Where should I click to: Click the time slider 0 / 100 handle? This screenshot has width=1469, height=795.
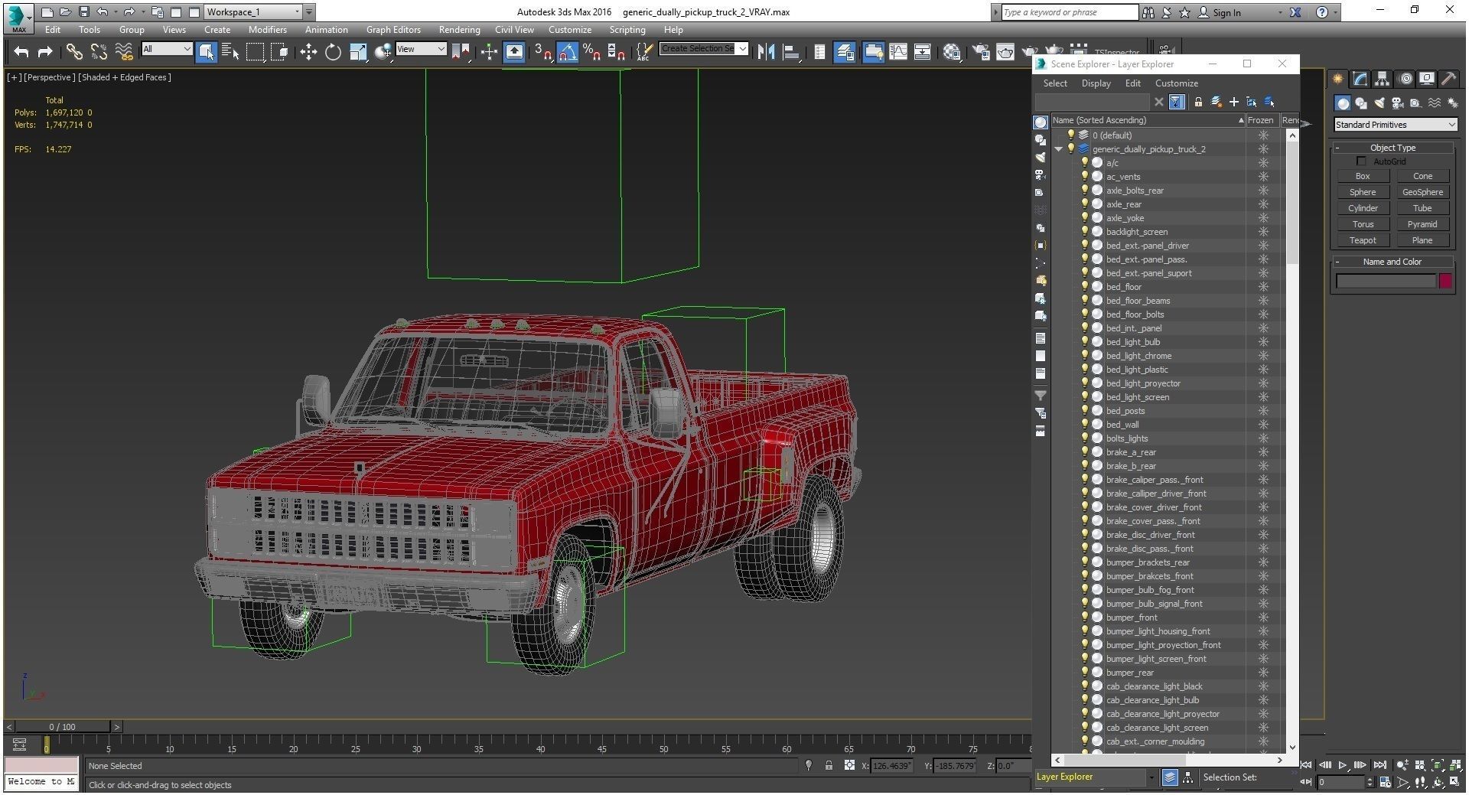pyautogui.click(x=63, y=727)
